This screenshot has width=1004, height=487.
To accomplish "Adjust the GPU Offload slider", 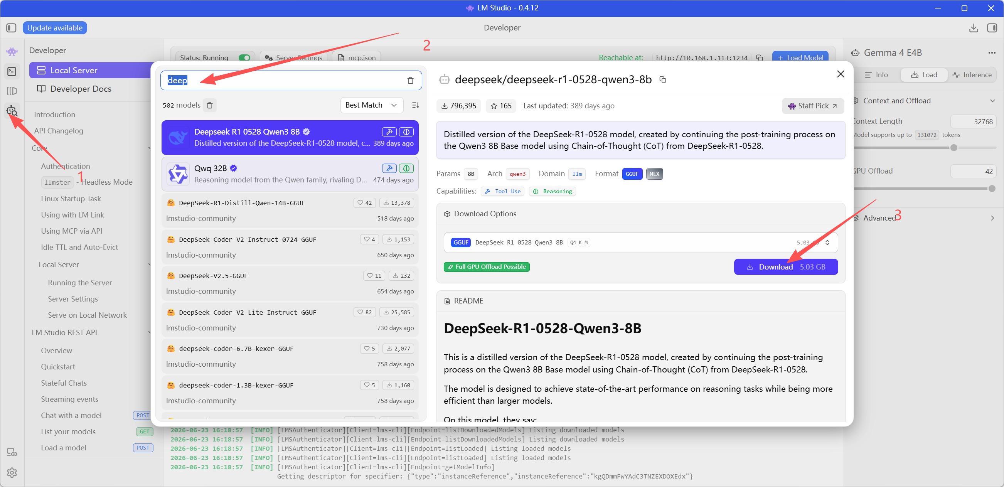I will (x=925, y=189).
